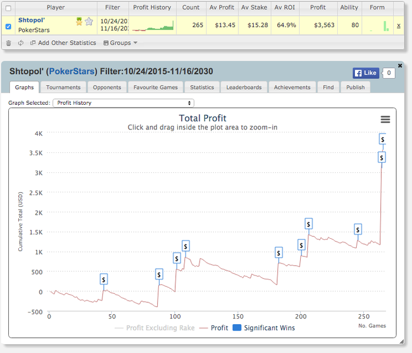Click the significant win marker near game 182

tap(278, 252)
